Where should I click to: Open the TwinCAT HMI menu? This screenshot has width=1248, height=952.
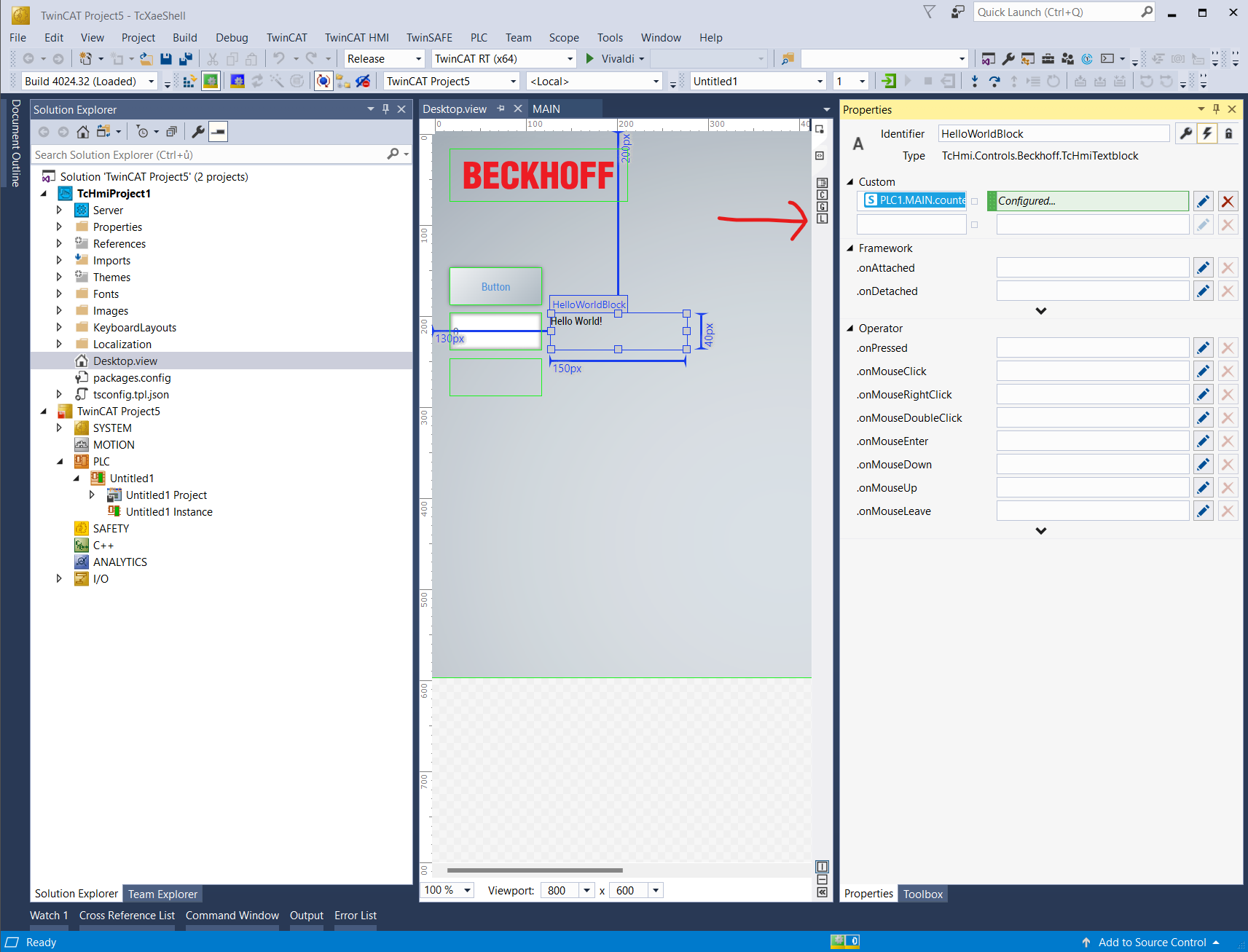[356, 38]
